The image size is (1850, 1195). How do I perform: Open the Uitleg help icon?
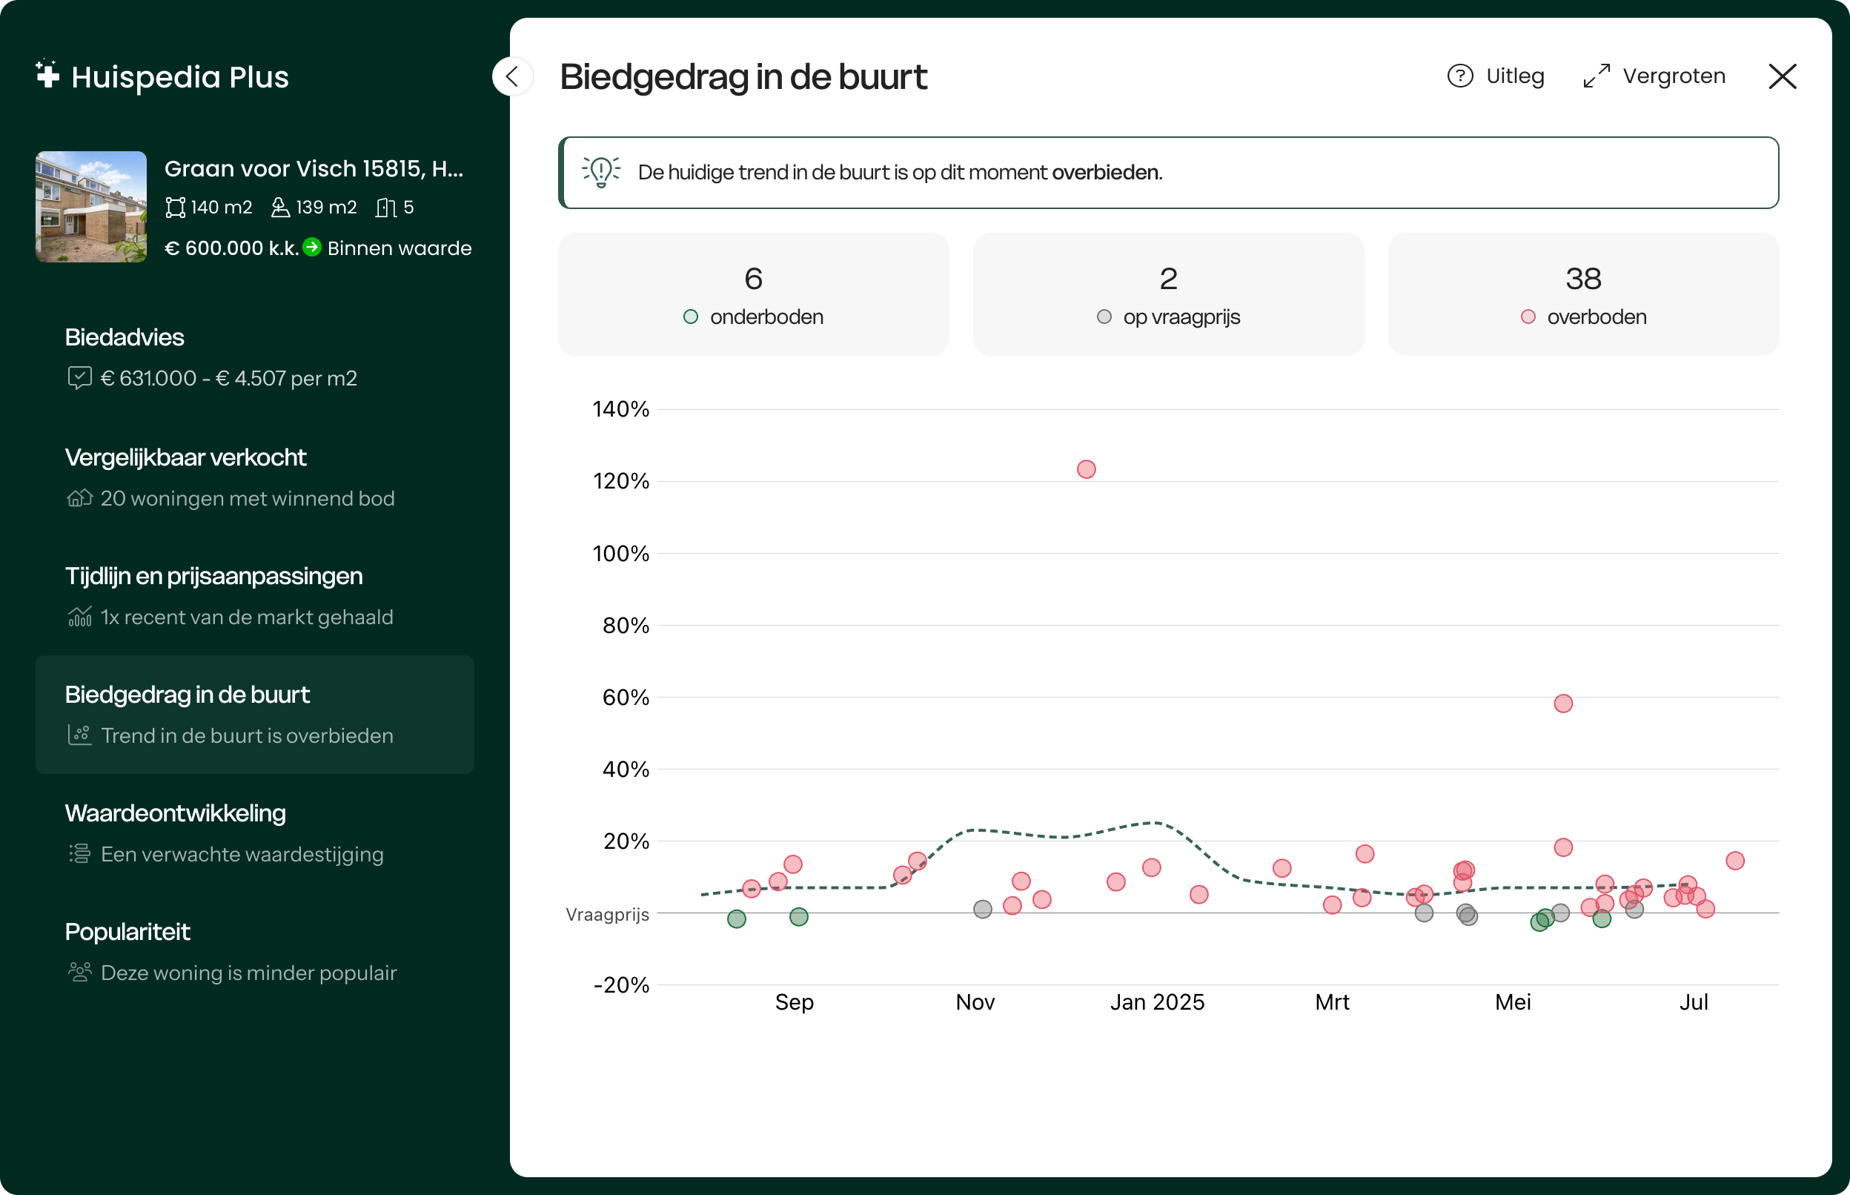click(1460, 76)
